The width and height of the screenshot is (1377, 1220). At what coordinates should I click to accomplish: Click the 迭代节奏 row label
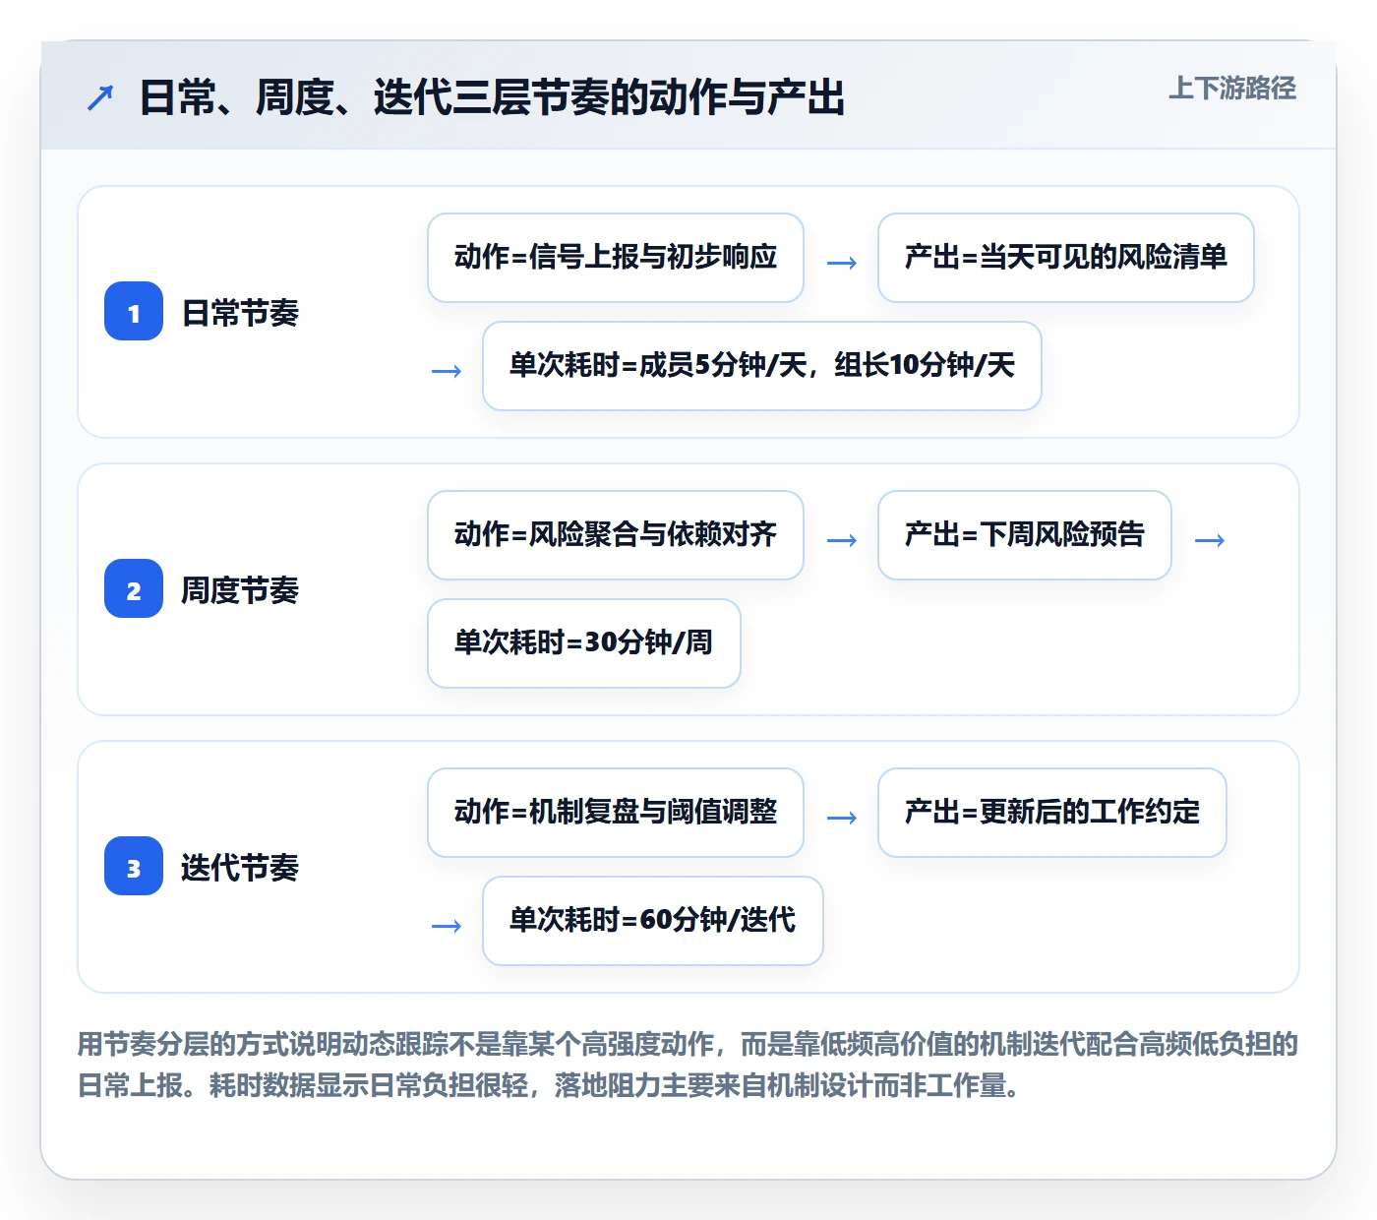click(240, 868)
